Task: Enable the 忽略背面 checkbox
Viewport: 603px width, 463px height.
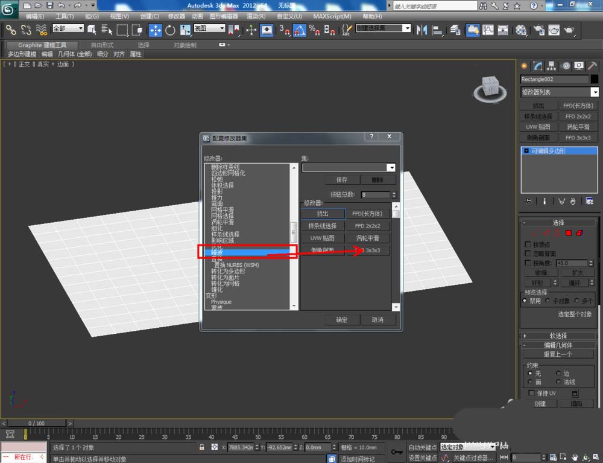Action: [528, 254]
